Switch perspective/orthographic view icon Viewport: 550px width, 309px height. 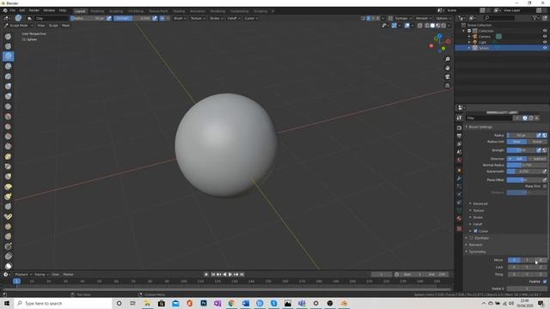tap(447, 86)
